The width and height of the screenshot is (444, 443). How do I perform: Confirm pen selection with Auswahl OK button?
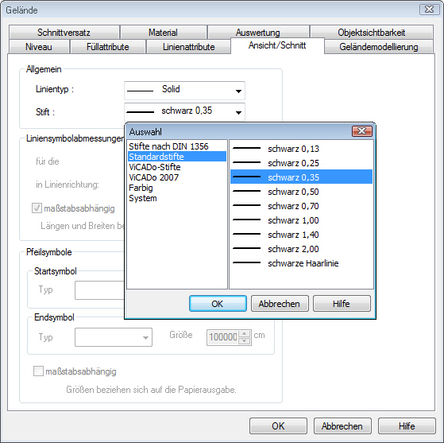218,304
